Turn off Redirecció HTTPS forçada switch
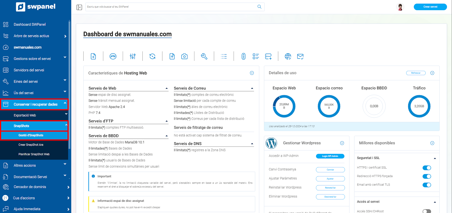Viewport: 452px width, 213px height. (x=427, y=177)
